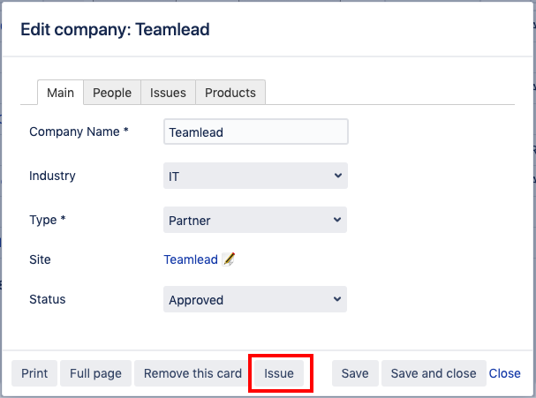Viewport: 536px width, 398px height.
Task: Open the Type dropdown showing Partner
Action: [255, 221]
